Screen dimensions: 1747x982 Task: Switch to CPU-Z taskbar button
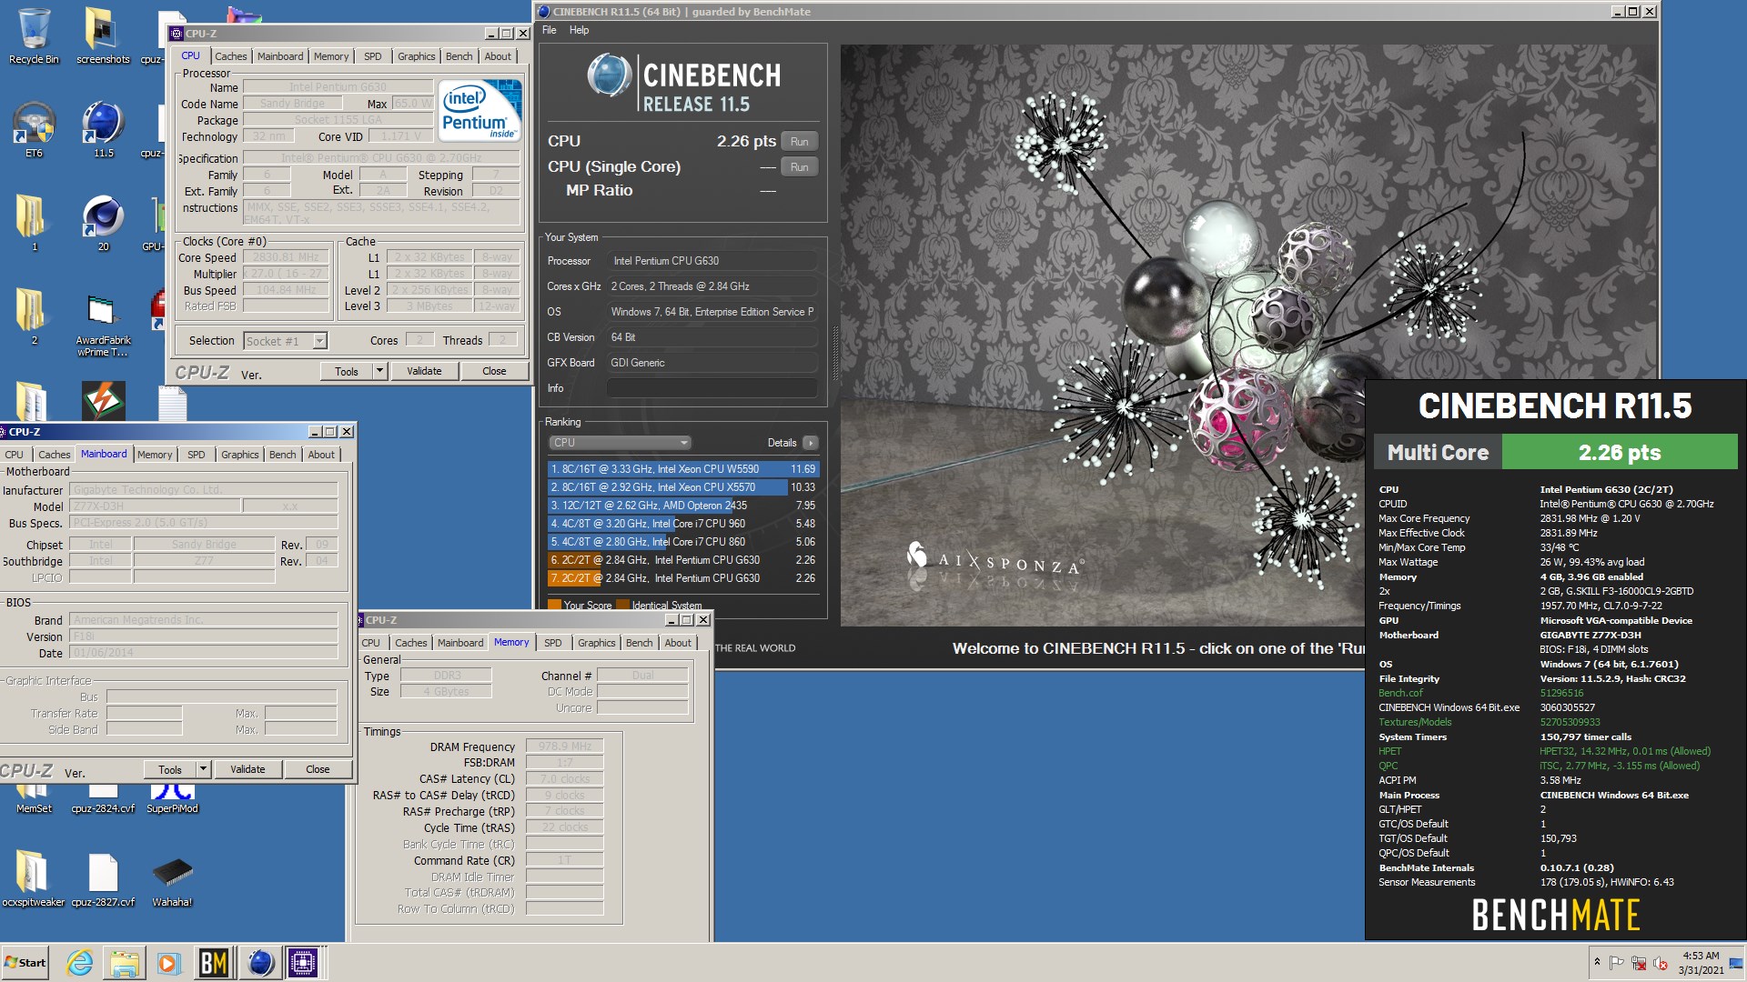pyautogui.click(x=303, y=963)
